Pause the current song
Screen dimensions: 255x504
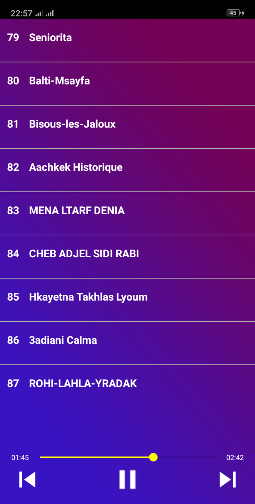pos(127,479)
